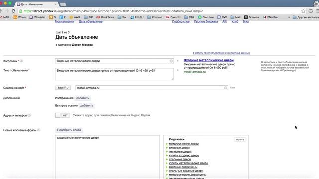Click добавить next to Изображения
319x179 pixels.
83,98
